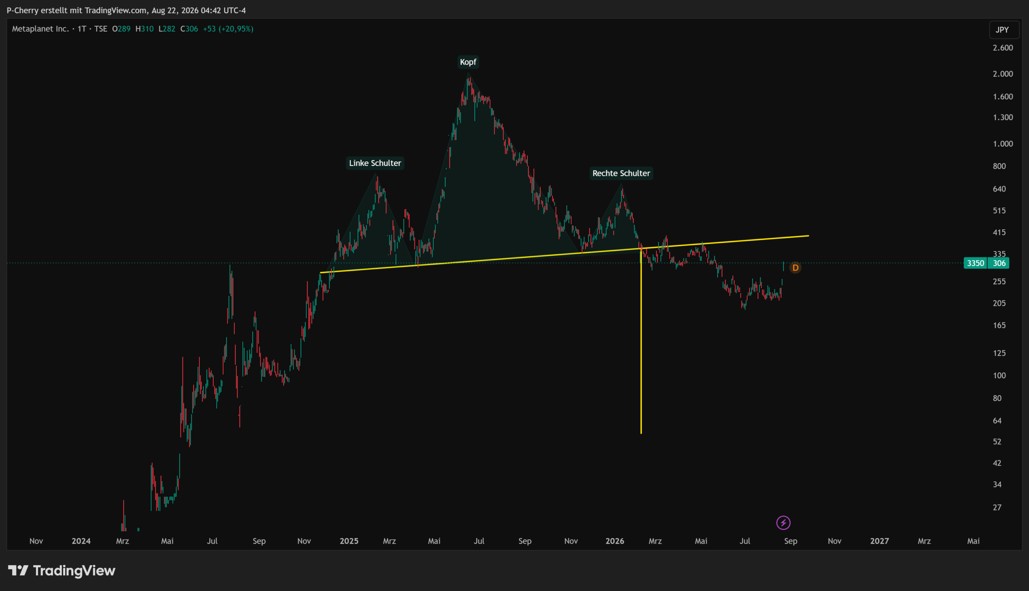
Task: Click the high value H310
Action: coord(144,29)
